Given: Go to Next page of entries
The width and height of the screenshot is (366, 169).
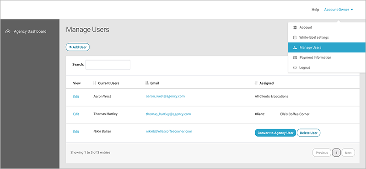Looking at the screenshot, I should 348,153.
